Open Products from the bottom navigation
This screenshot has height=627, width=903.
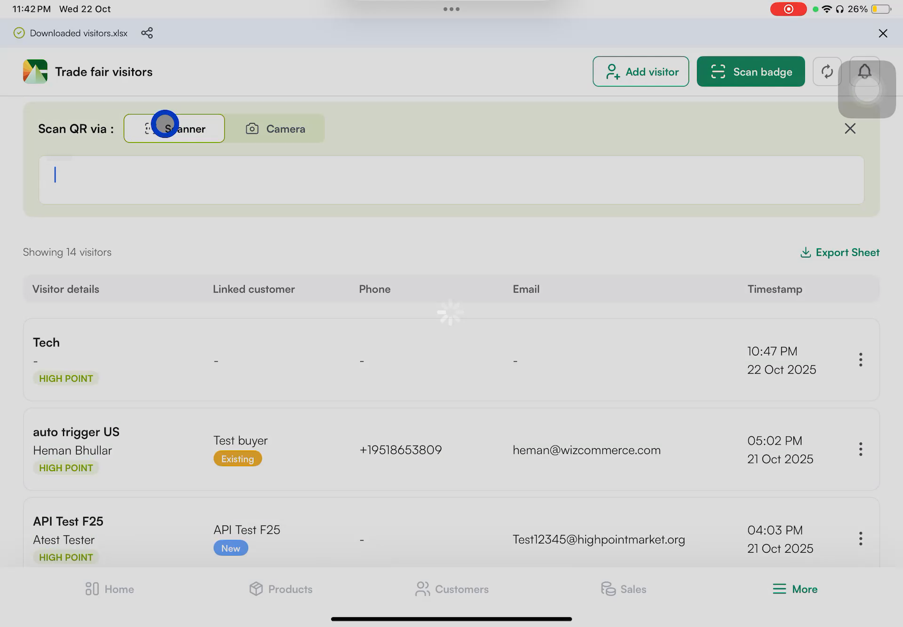click(281, 589)
